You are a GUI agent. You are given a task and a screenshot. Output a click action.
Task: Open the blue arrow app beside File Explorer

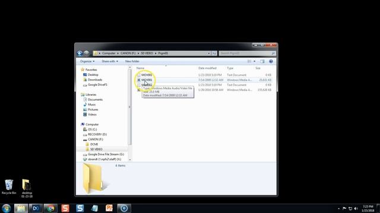tap(36, 208)
